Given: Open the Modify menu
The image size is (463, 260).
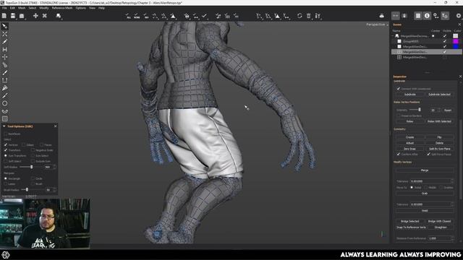Looking at the screenshot, I should pyautogui.click(x=44, y=8).
